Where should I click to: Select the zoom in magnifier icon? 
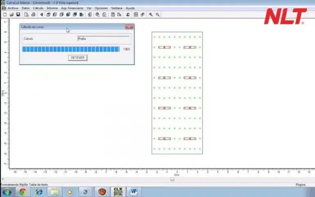pos(151,14)
